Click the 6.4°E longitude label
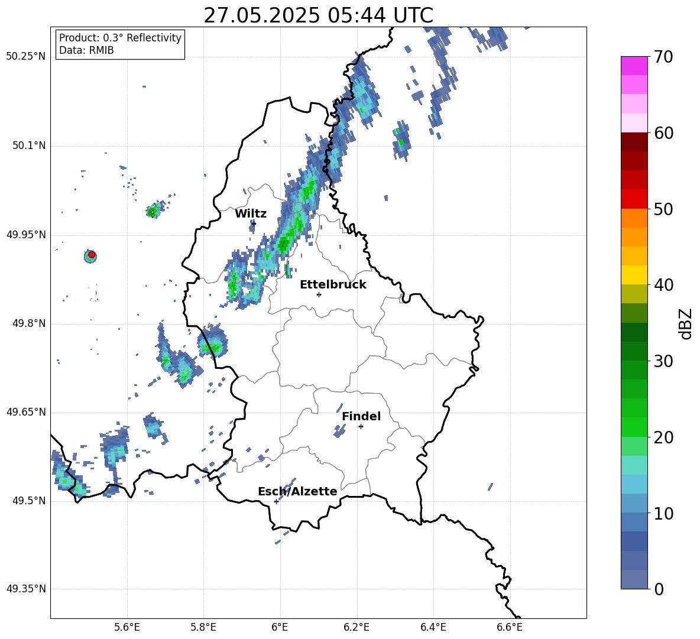 (x=433, y=627)
